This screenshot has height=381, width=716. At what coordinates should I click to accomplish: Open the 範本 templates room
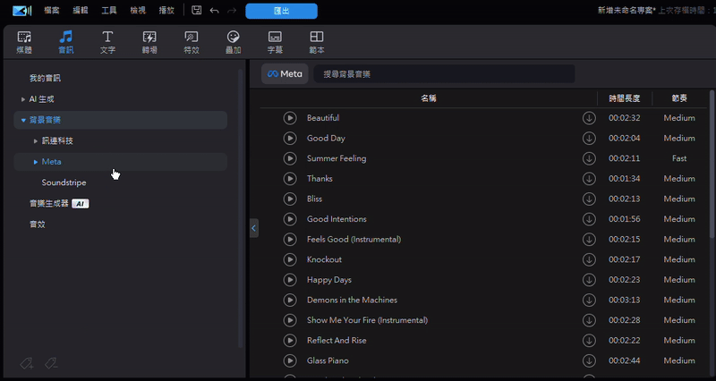[317, 42]
